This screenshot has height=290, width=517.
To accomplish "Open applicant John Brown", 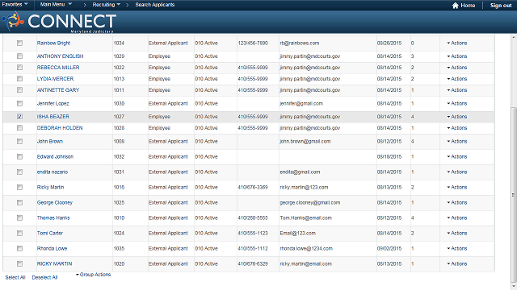I will [x=50, y=142].
